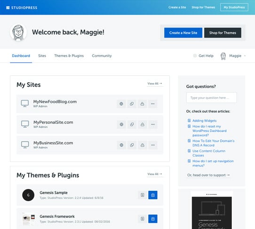Click the Genesis Framework thumbnail image
Screen dimensions: 255x229
[28, 219]
